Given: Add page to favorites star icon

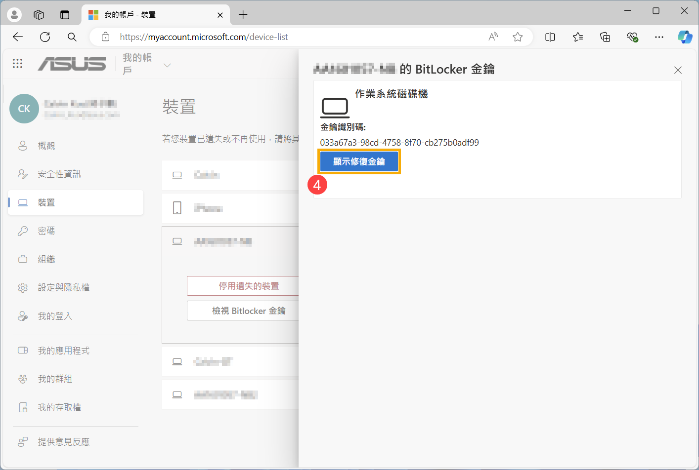Looking at the screenshot, I should pyautogui.click(x=518, y=37).
